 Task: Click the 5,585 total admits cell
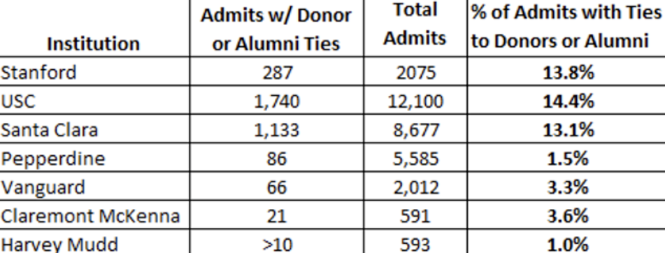[x=415, y=159]
